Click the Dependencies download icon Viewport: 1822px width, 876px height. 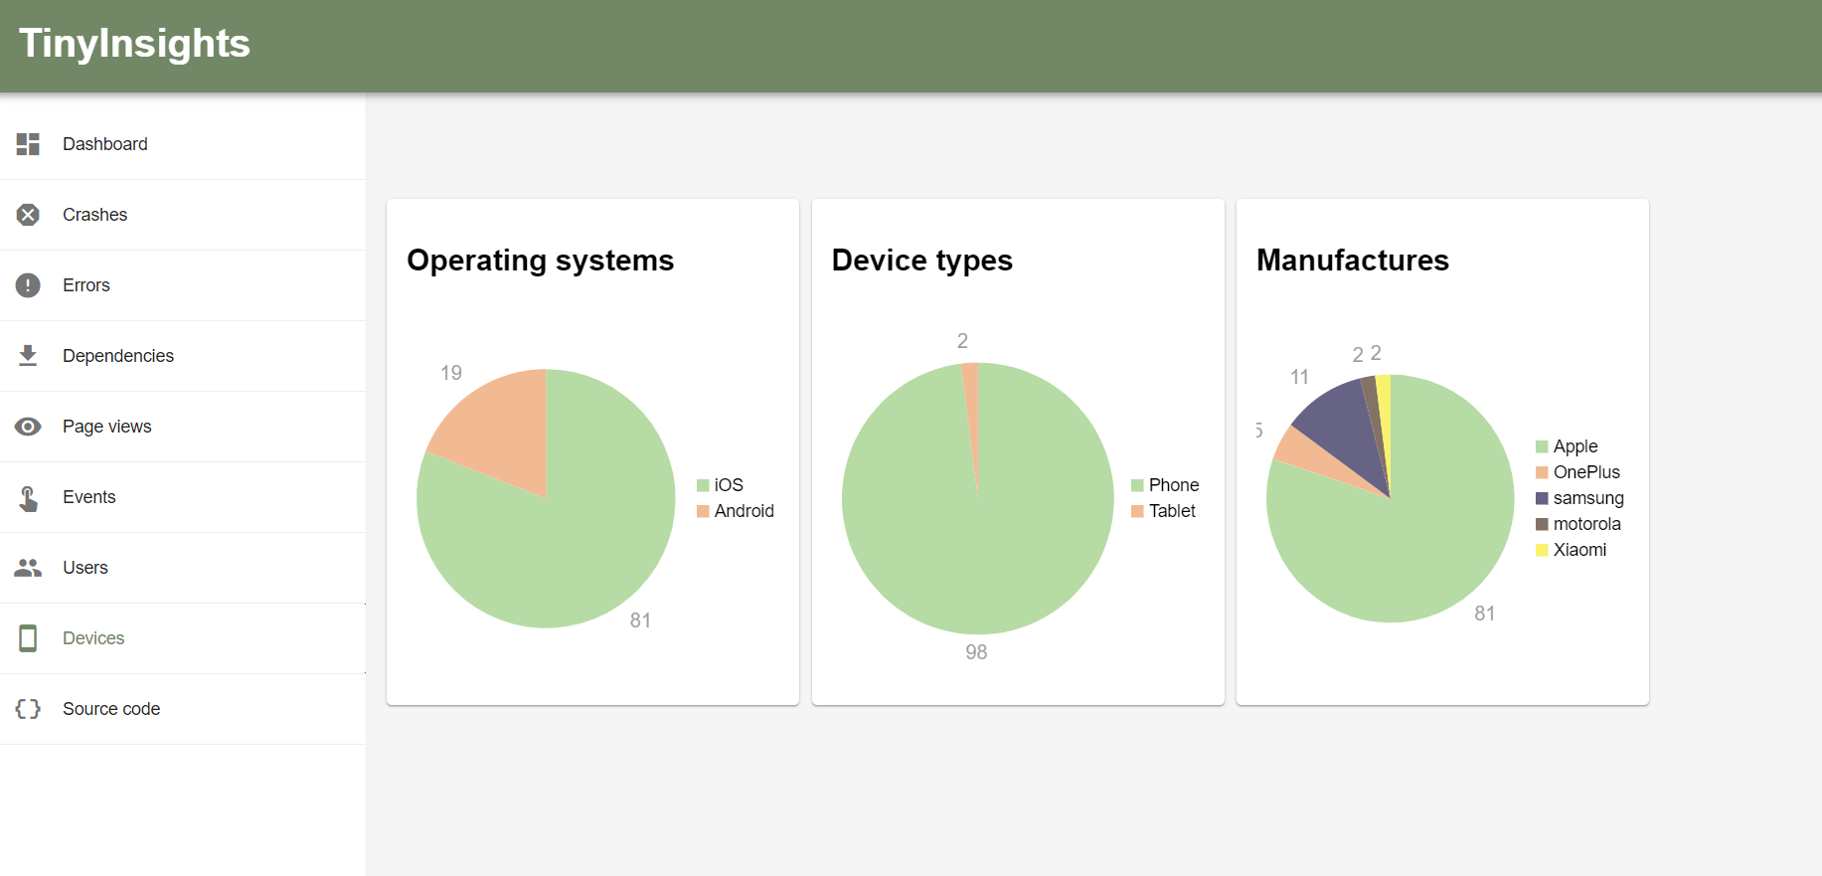(28, 356)
